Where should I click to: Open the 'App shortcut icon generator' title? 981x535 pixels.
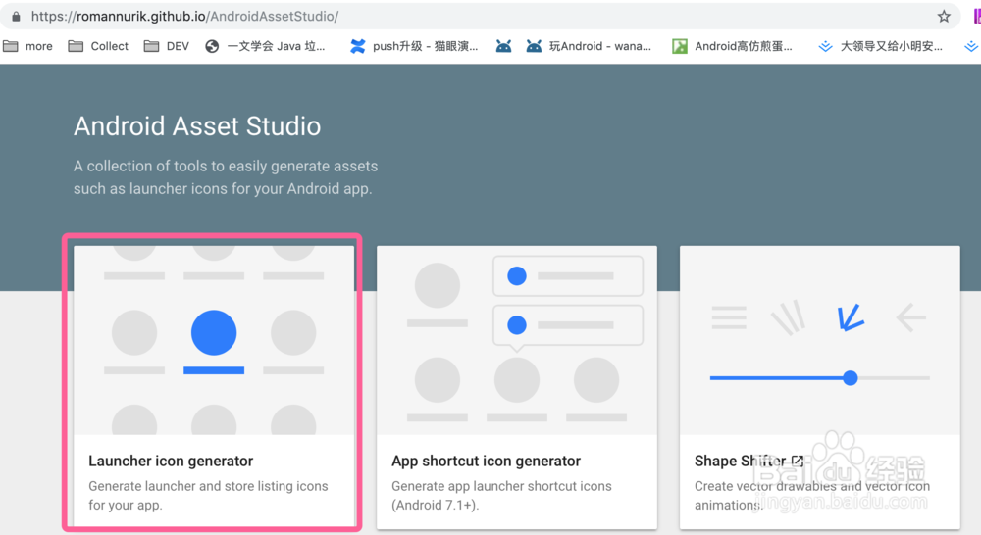point(487,461)
